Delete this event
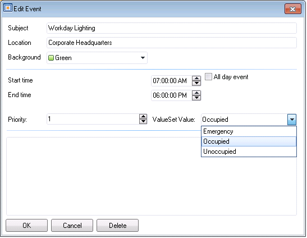307x238 pixels. [117, 226]
